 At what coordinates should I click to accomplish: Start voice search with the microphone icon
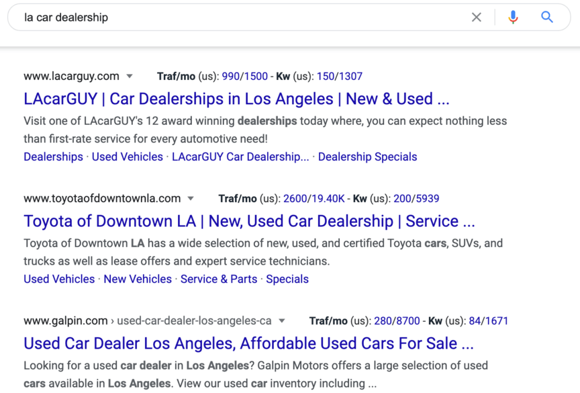pos(513,17)
